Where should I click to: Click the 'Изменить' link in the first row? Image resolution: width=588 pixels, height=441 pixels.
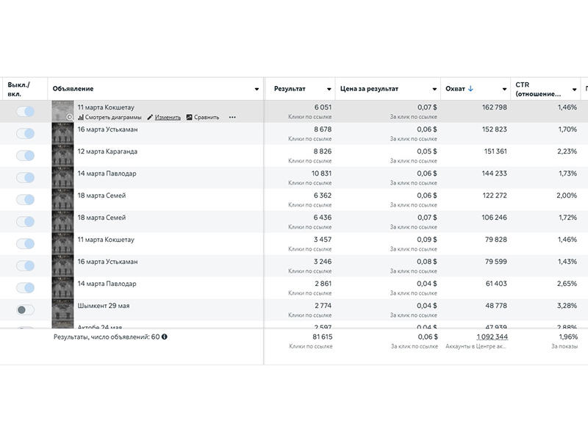(x=168, y=117)
